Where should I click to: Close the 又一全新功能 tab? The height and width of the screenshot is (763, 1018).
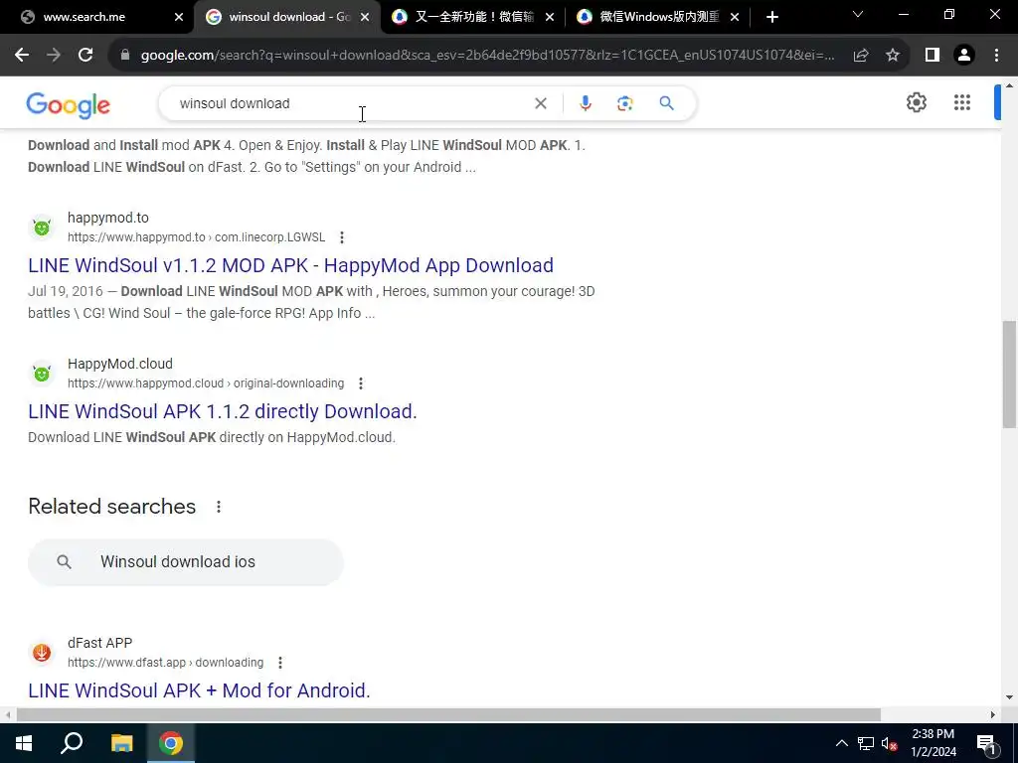tap(549, 18)
